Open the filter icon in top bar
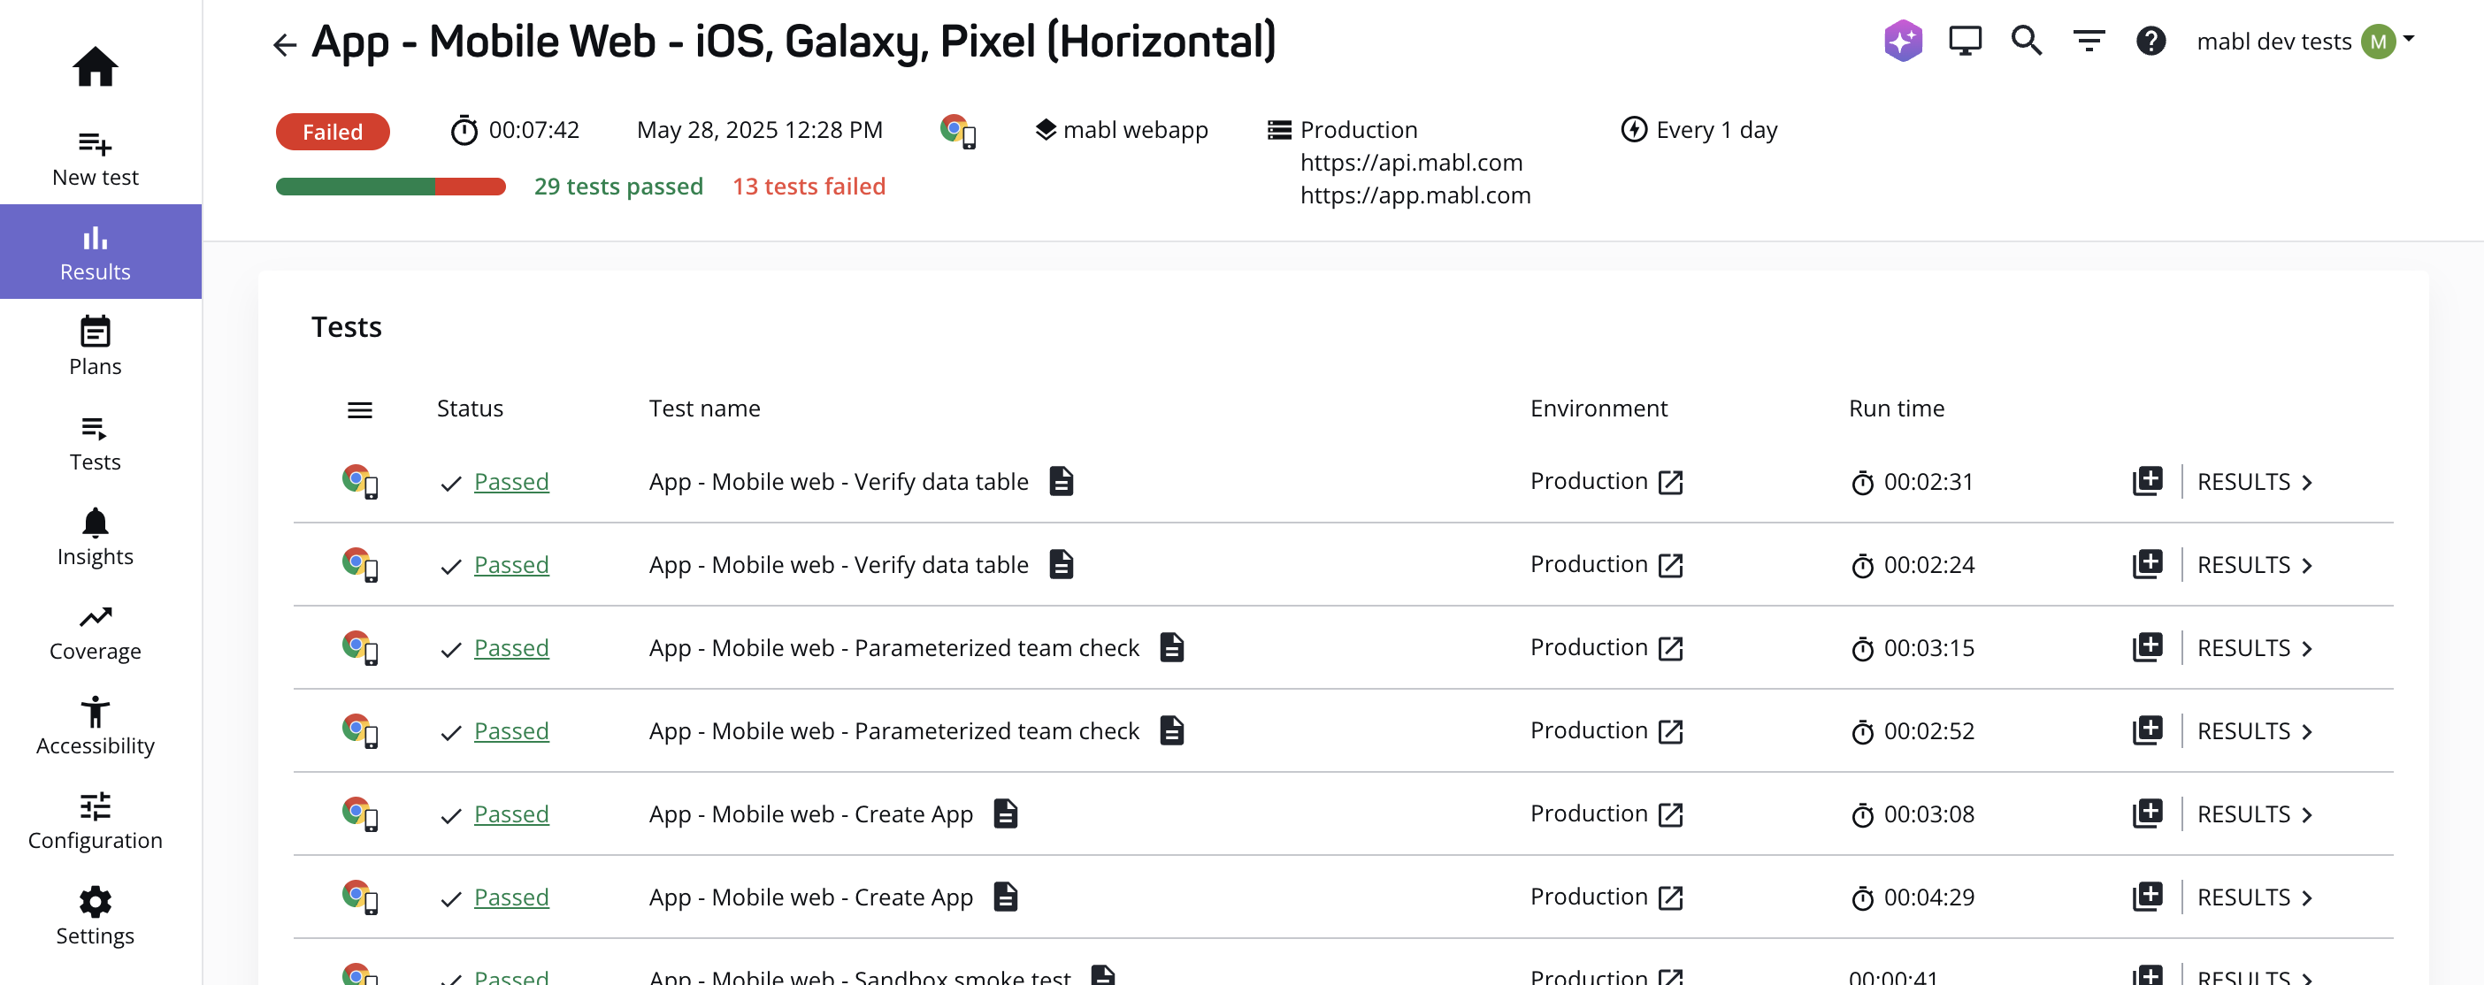Viewport: 2484px width, 985px height. click(x=2089, y=41)
